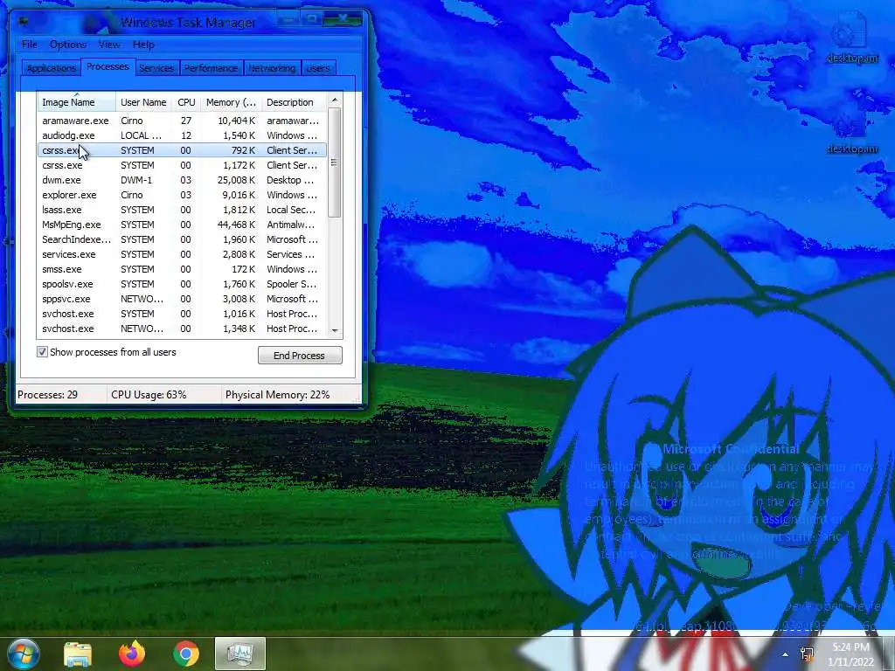Select the Processes tab

(108, 66)
